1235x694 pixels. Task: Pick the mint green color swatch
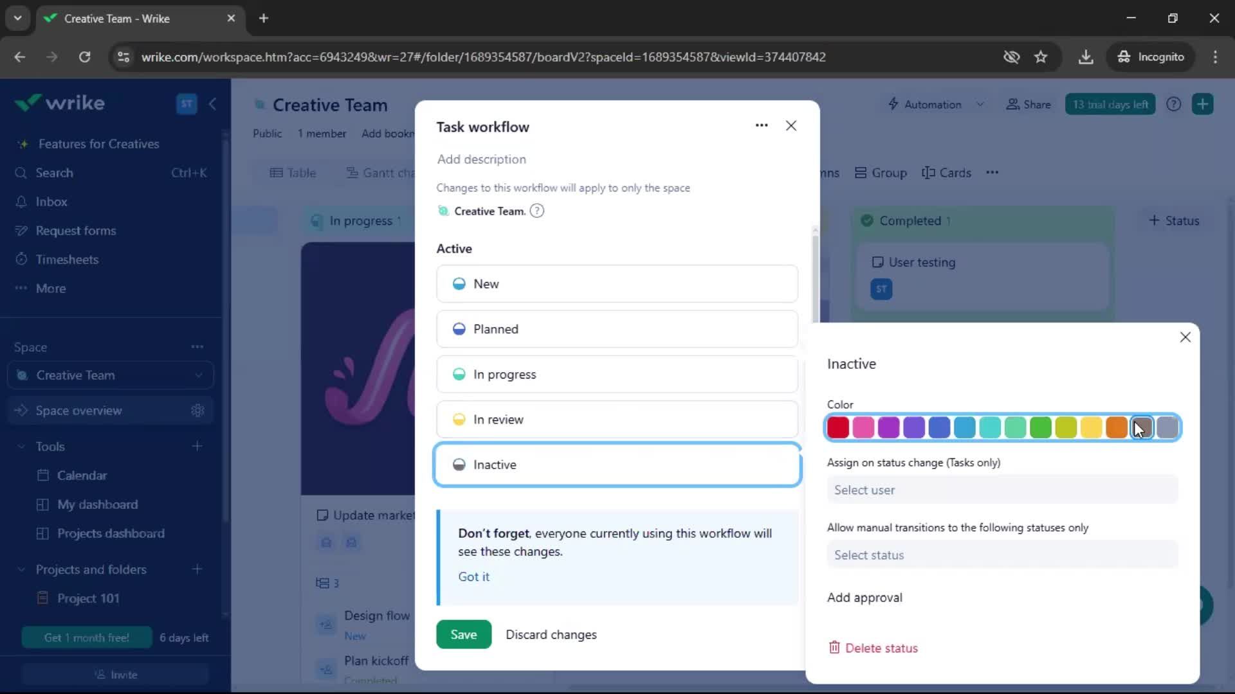(1015, 427)
